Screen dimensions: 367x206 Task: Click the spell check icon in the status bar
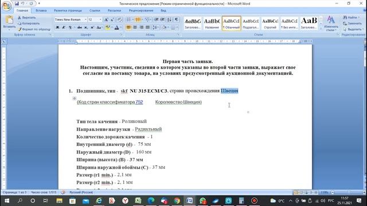click(x=63, y=192)
